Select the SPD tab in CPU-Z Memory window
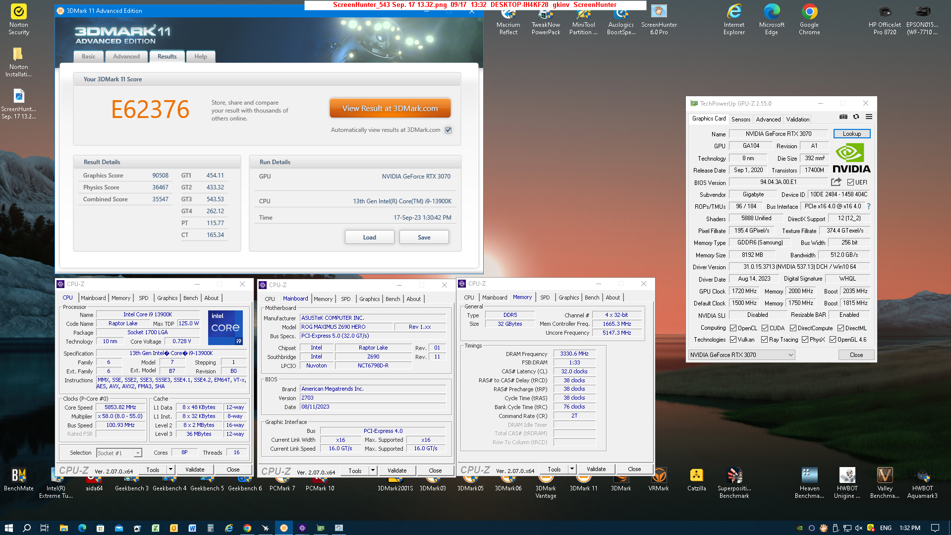Image resolution: width=951 pixels, height=535 pixels. pos(545,297)
